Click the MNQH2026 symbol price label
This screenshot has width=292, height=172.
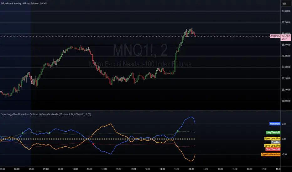(x=275, y=36)
